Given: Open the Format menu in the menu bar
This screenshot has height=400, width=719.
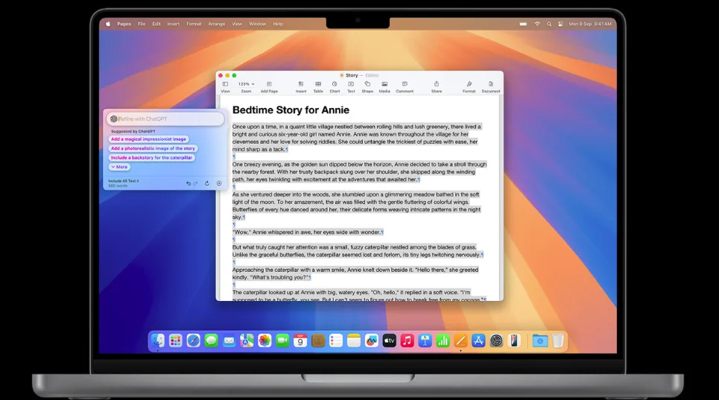Looking at the screenshot, I should (x=194, y=24).
